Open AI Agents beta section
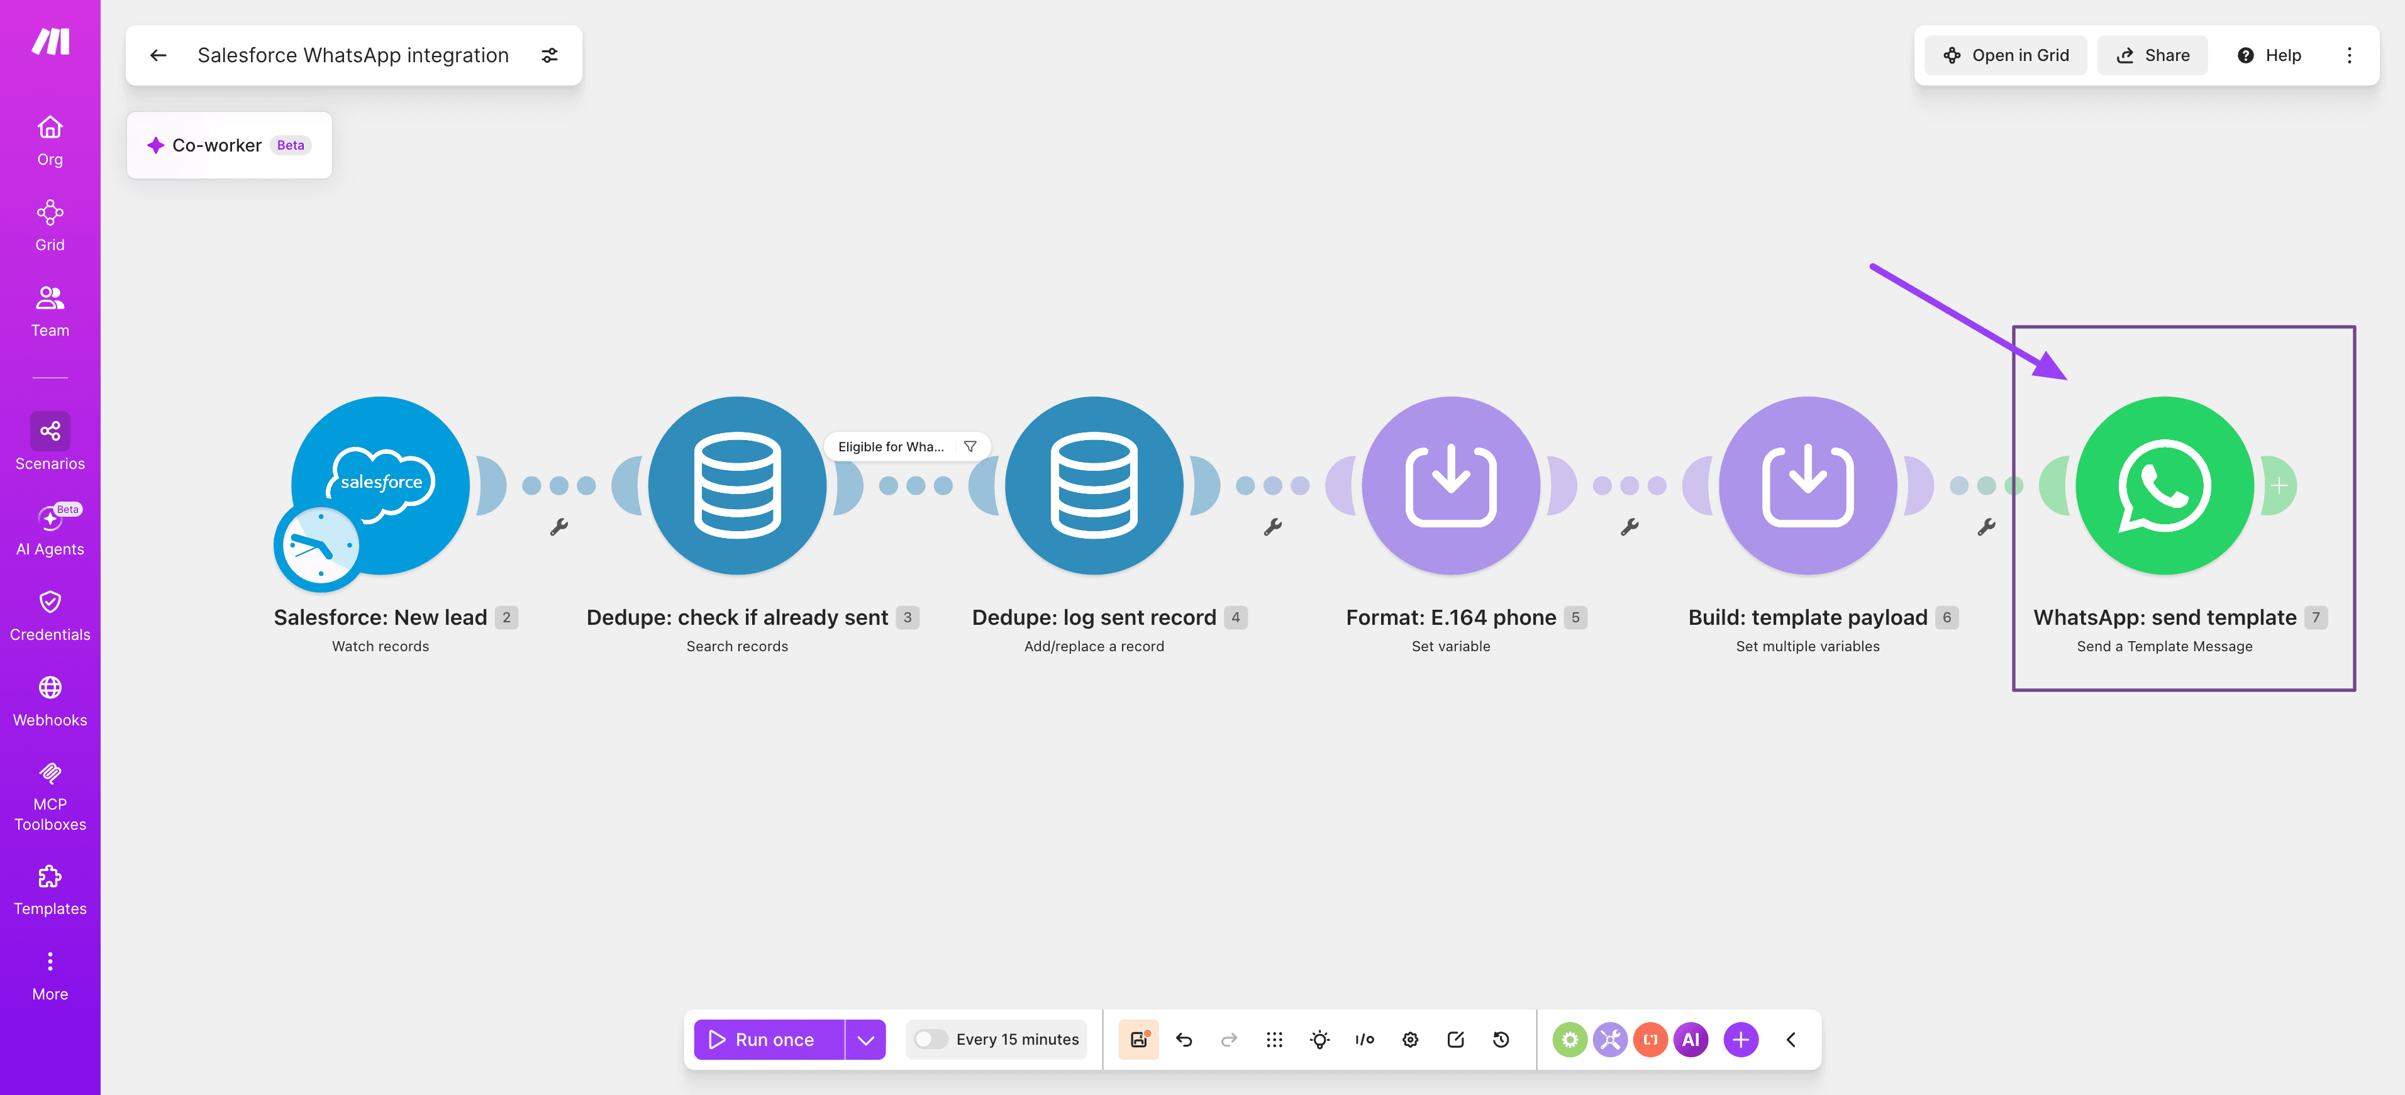This screenshot has width=2405, height=1095. tap(50, 531)
